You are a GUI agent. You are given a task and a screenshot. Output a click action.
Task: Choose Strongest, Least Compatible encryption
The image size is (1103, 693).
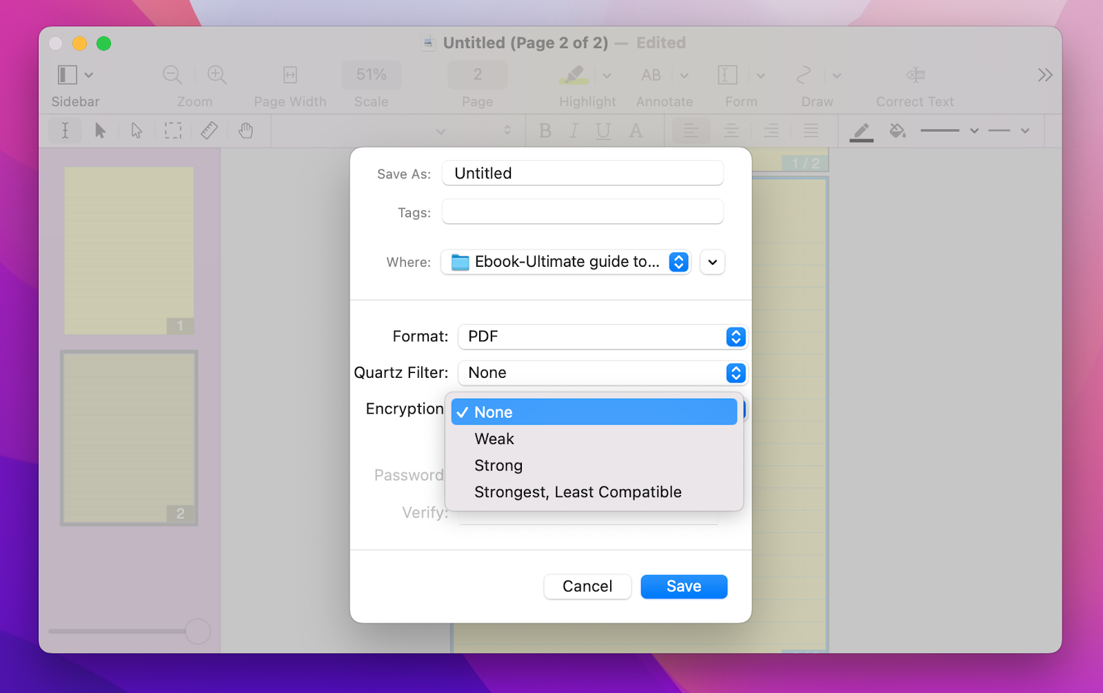(577, 492)
